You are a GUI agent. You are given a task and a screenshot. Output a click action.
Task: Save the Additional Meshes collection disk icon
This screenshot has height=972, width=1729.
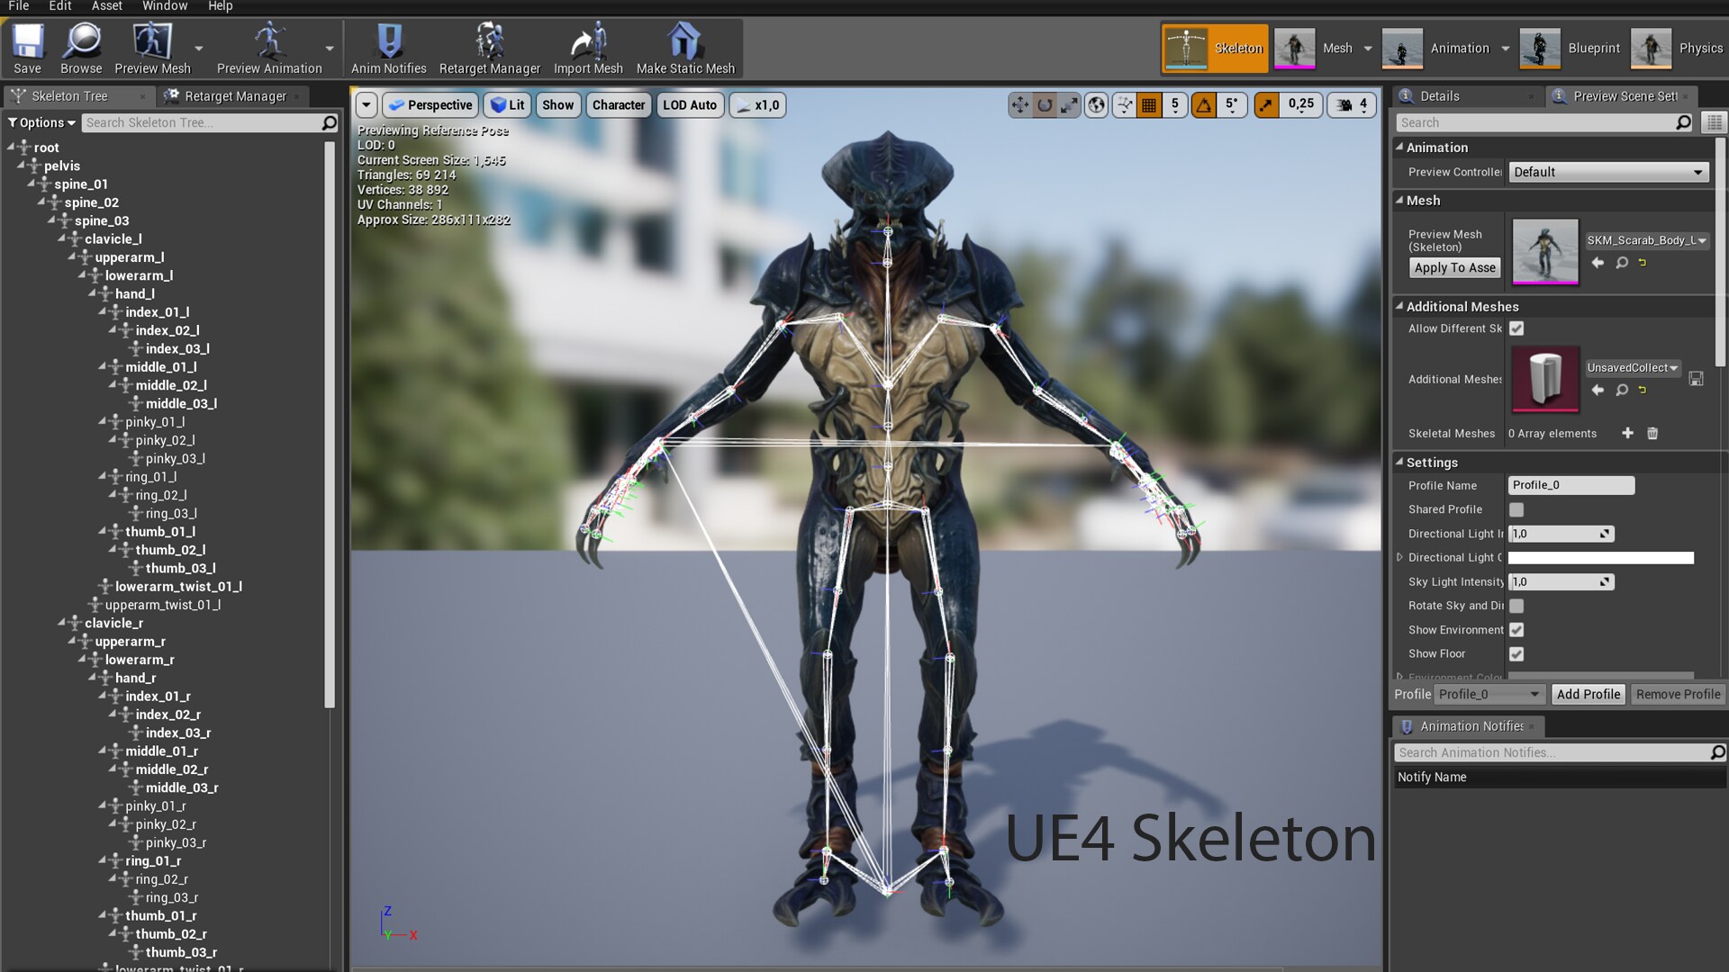[1696, 379]
